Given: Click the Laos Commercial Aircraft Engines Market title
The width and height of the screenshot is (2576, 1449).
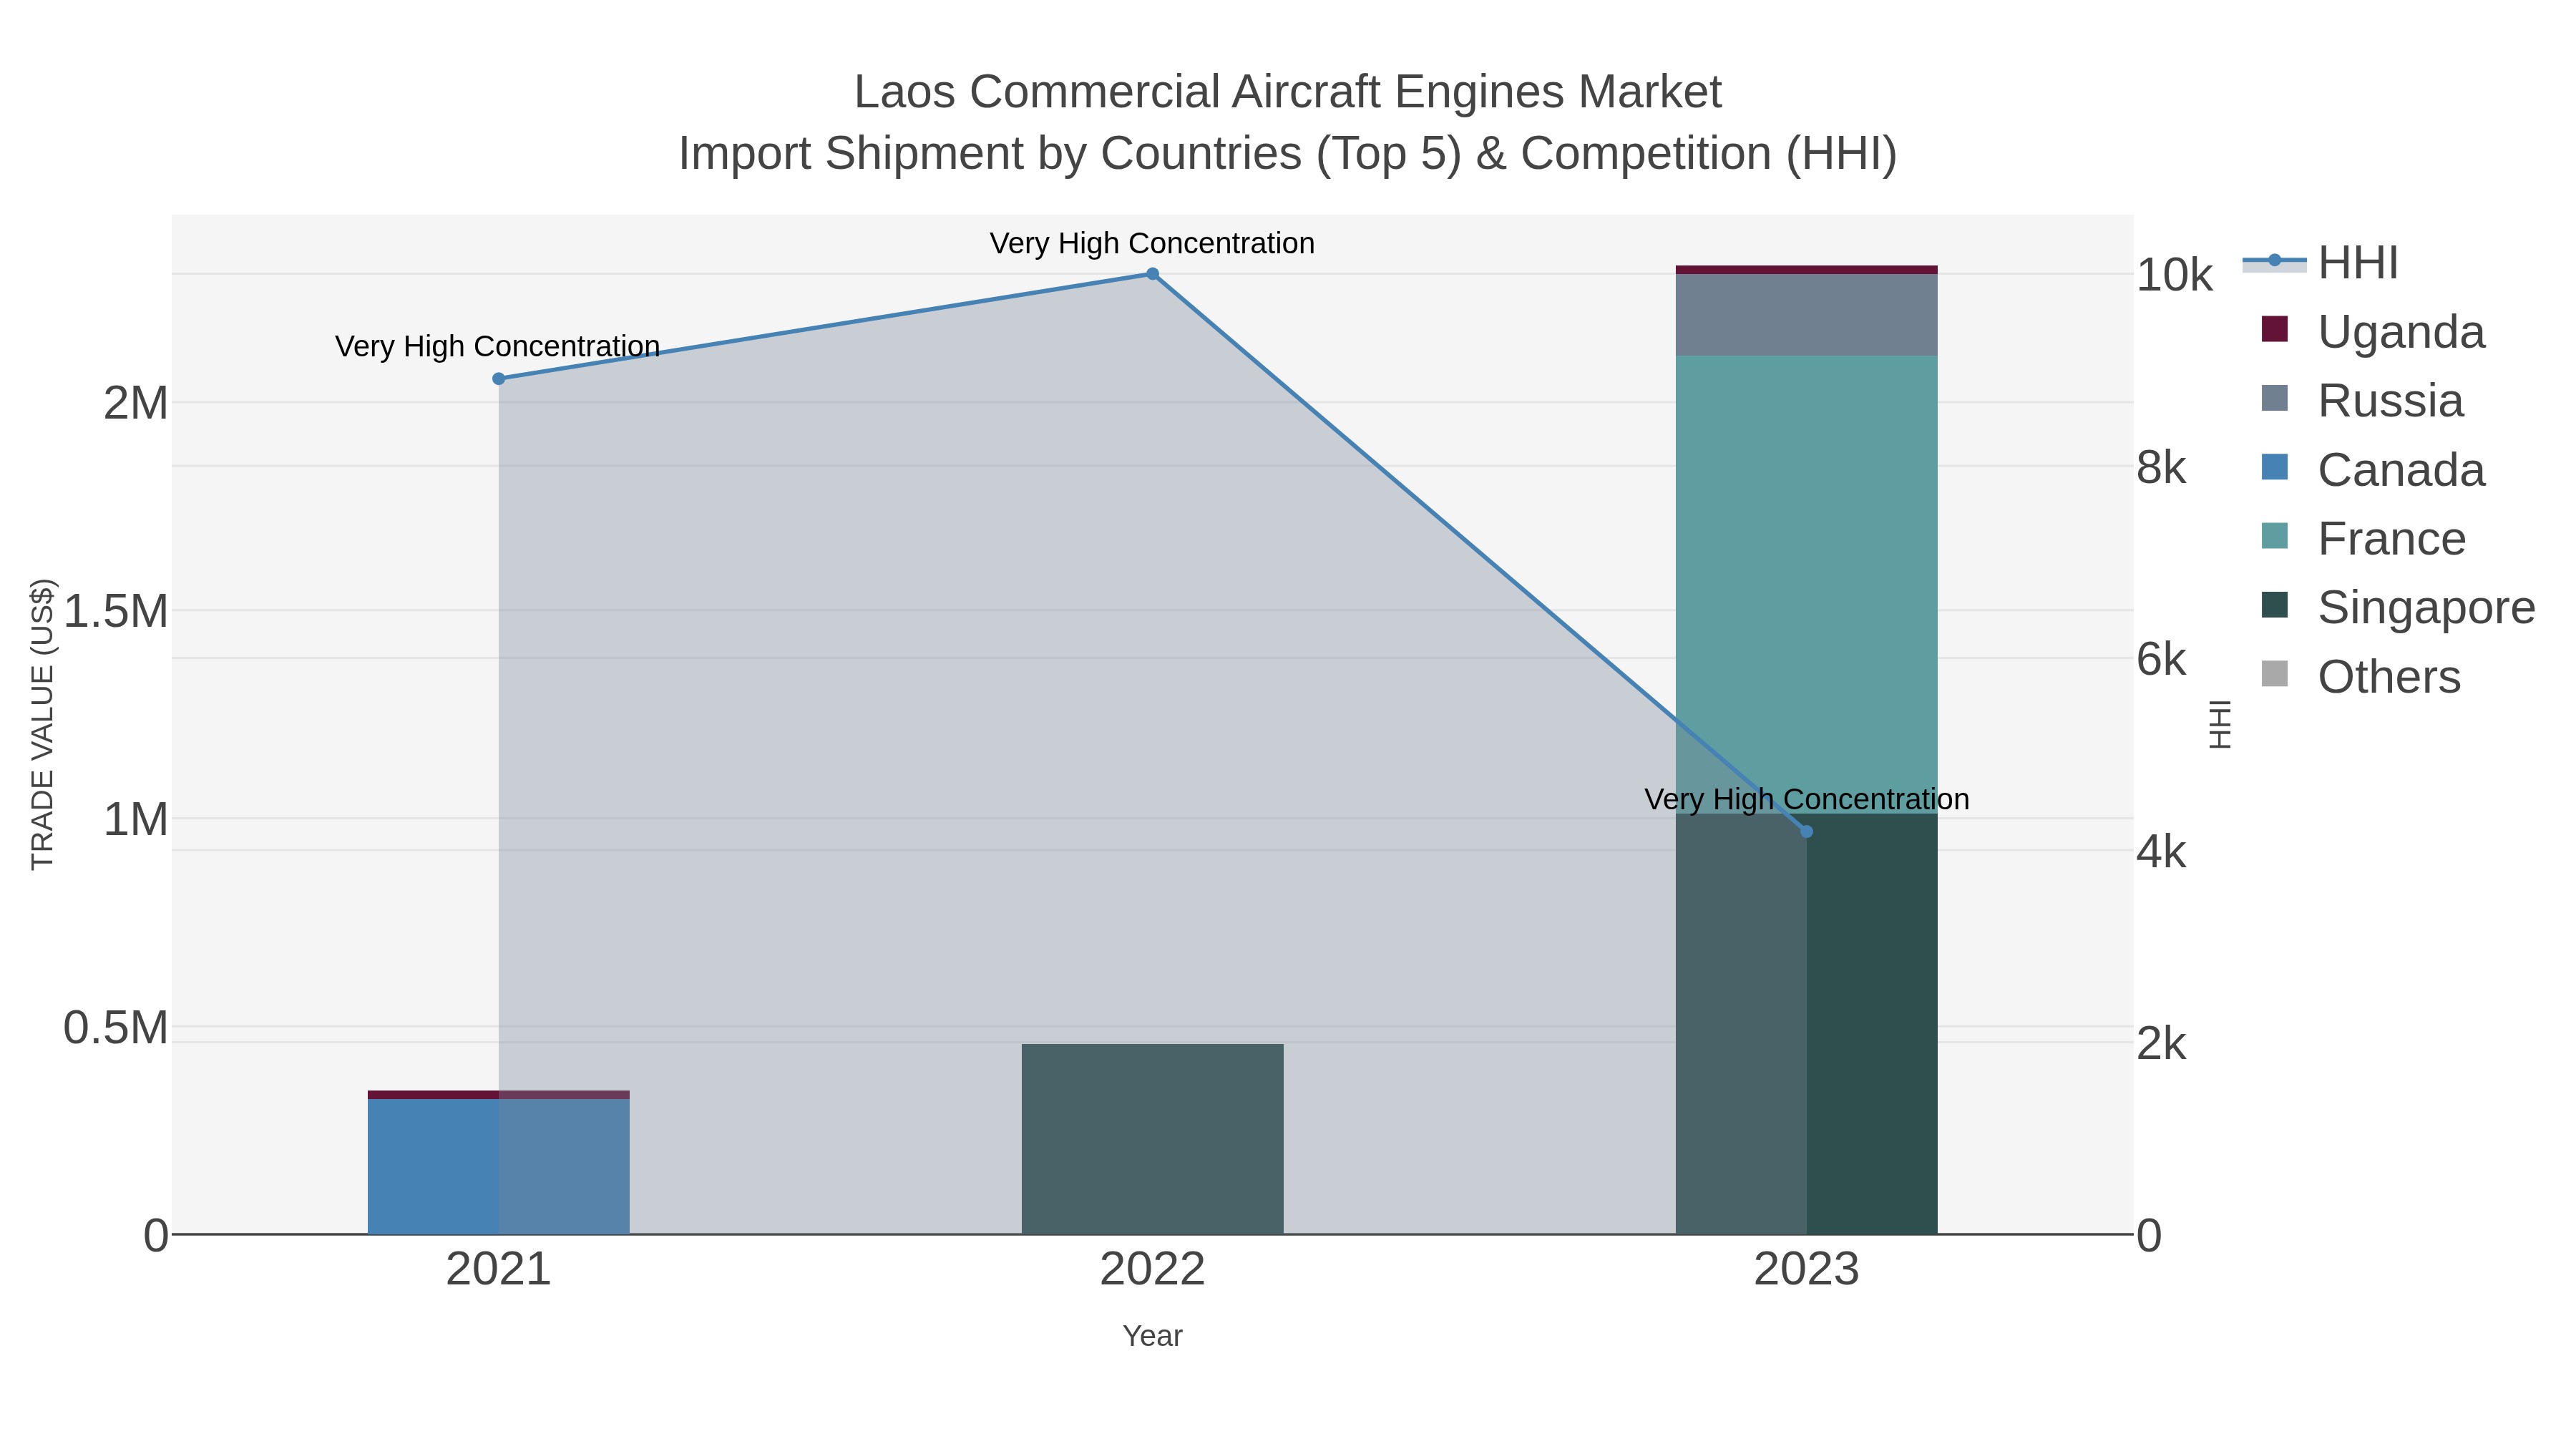Looking at the screenshot, I should [1288, 92].
